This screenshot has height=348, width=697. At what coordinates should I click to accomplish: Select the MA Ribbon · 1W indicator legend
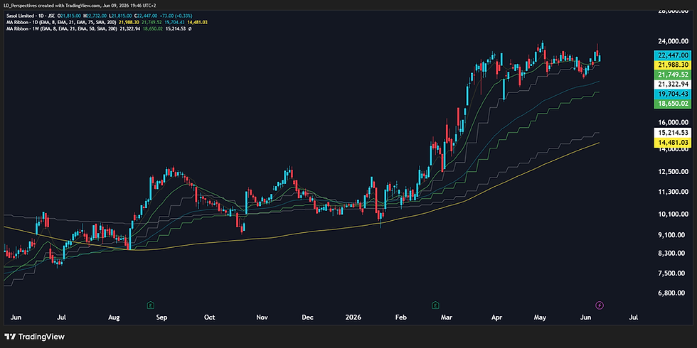pyautogui.click(x=61, y=28)
